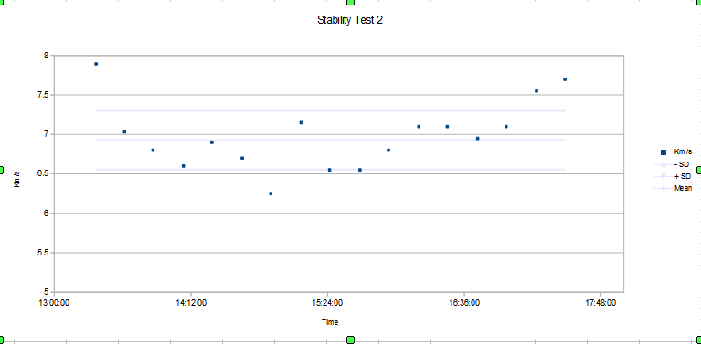Select the data point near 7.15
This screenshot has height=344, width=701.
pos(301,122)
